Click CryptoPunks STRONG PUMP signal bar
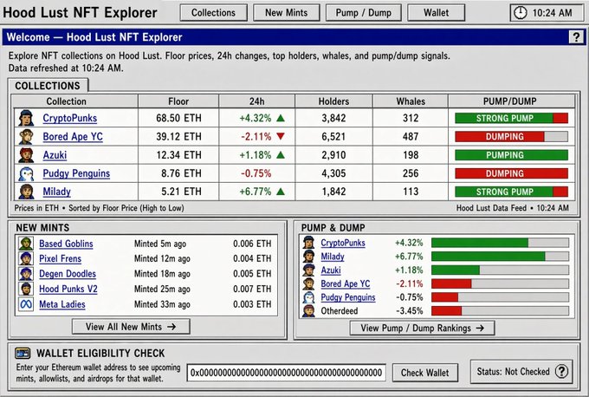The image size is (589, 397). coord(511,118)
